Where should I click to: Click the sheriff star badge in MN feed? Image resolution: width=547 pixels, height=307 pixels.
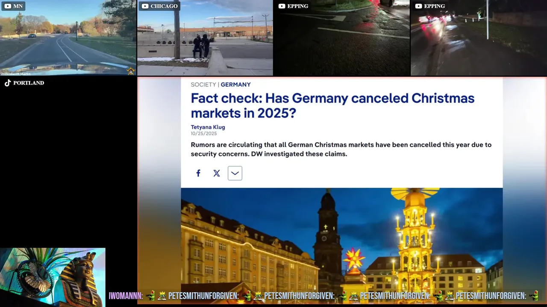click(131, 71)
